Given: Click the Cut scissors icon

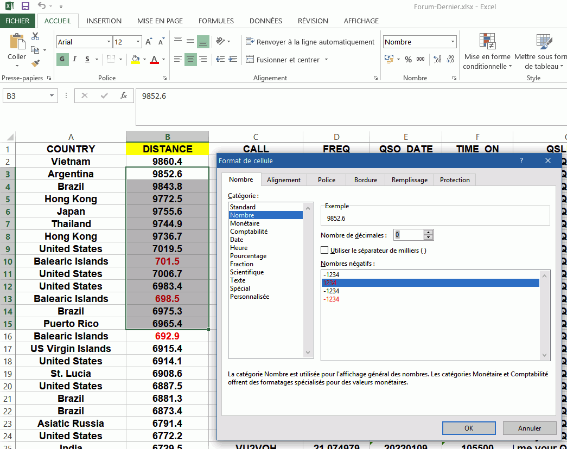Looking at the screenshot, I should pyautogui.click(x=35, y=36).
